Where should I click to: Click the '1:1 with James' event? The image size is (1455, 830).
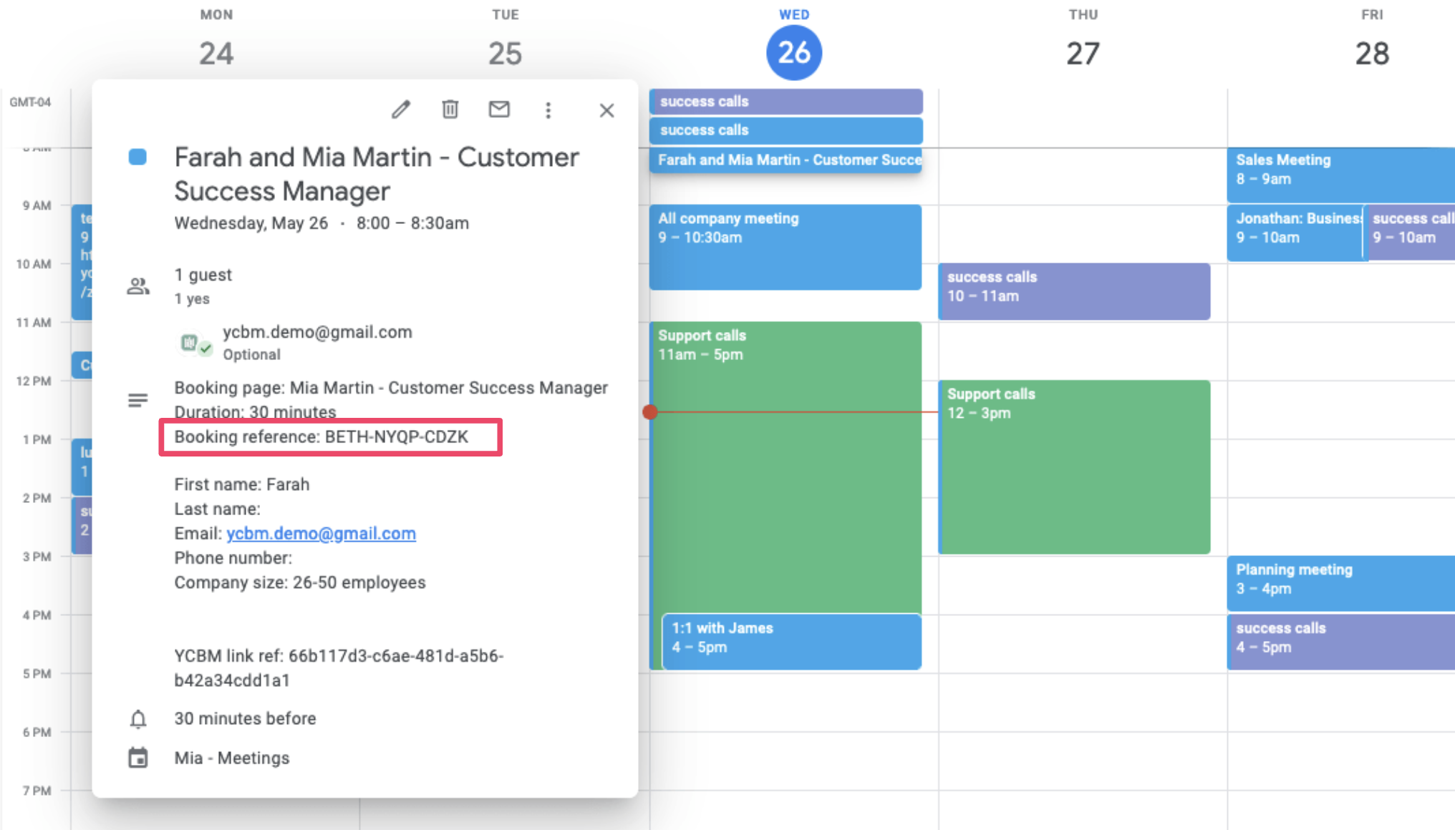pyautogui.click(x=790, y=640)
